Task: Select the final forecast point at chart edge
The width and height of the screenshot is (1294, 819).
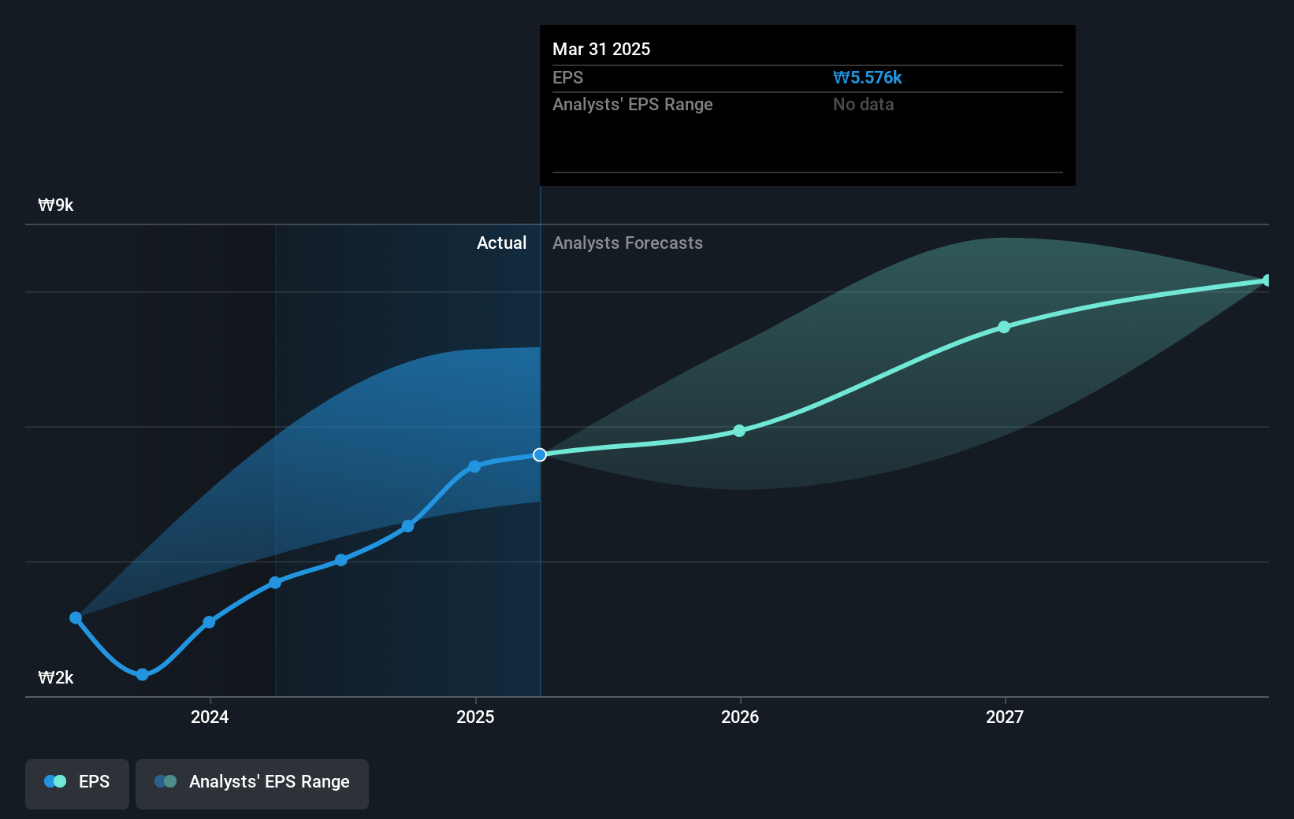Action: pyautogui.click(x=1266, y=280)
